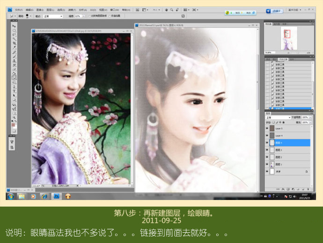Open the 文件(F) menu
This screenshot has height=243, width=323.
(x=19, y=10)
